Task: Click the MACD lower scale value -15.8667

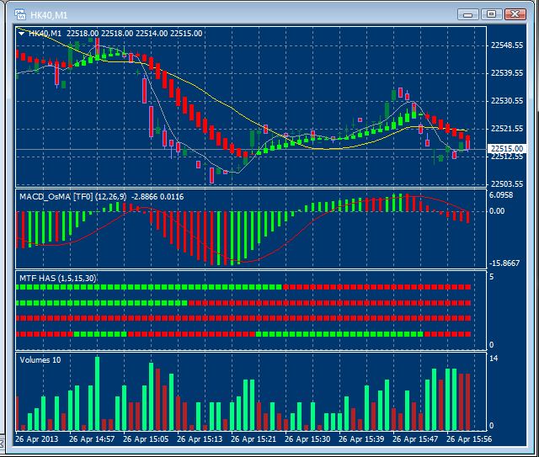Action: point(504,263)
